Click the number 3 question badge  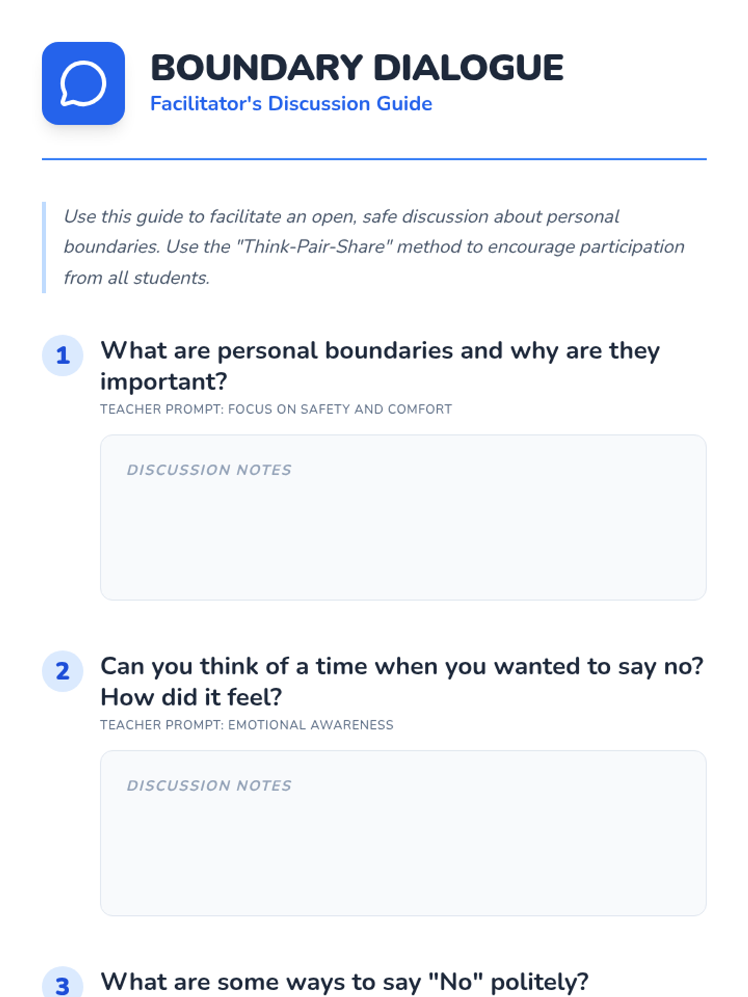pyautogui.click(x=62, y=982)
